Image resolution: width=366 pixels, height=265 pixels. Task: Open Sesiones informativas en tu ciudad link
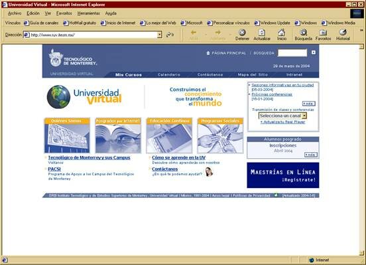(282, 85)
